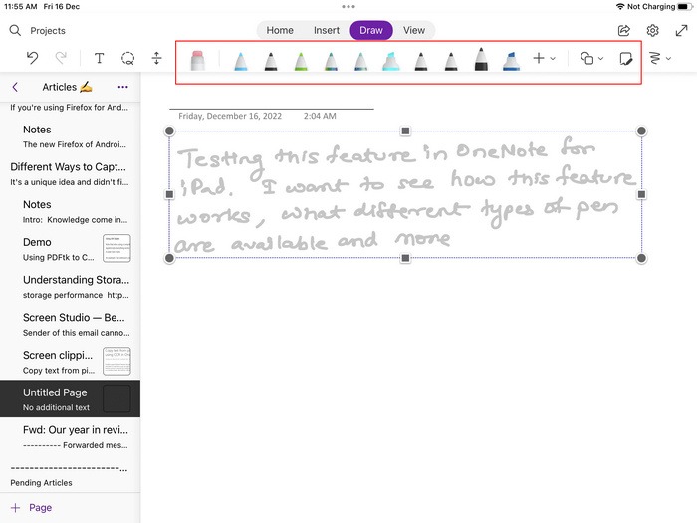Open the Screen clippi... page
697x523 pixels.
(70, 362)
